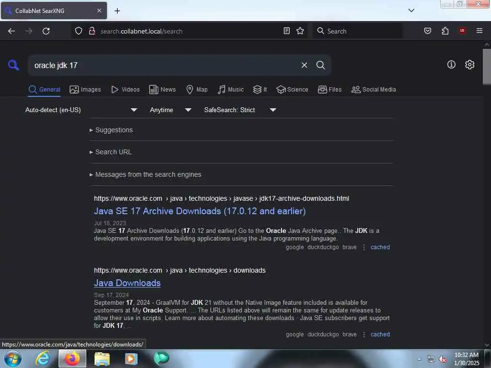Open SafeSearch Strict dropdown
Screen dimensions: 491x368
[x=240, y=110]
